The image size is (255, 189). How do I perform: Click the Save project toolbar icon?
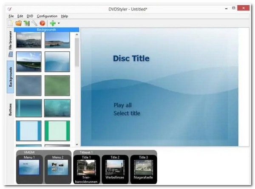tap(26, 23)
